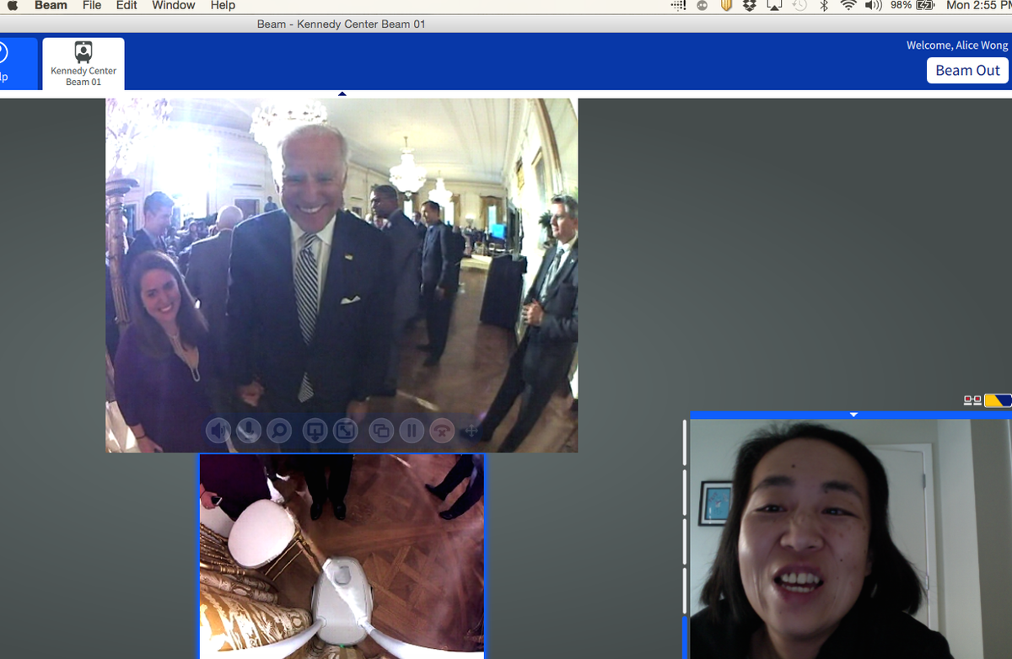The image size is (1012, 659).
Task: Click the screen share download-arrow icon
Action: [315, 431]
